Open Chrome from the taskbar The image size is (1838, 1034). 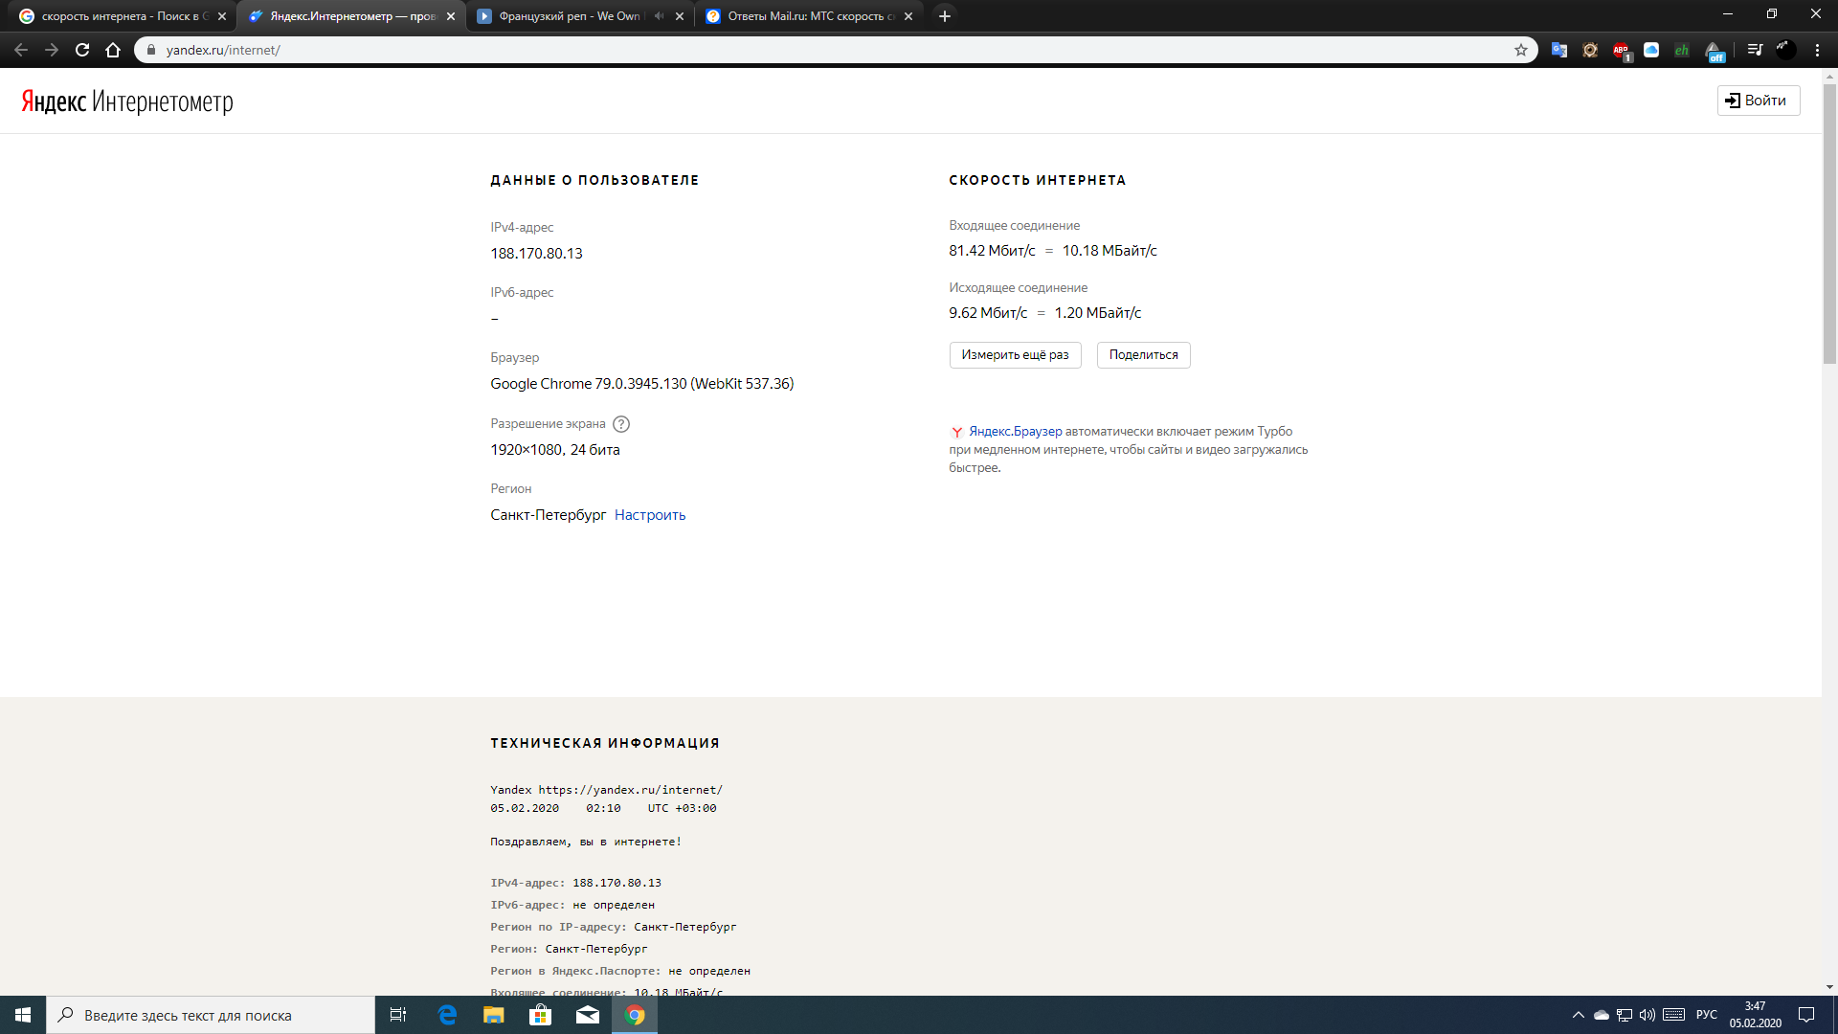pyautogui.click(x=635, y=1015)
